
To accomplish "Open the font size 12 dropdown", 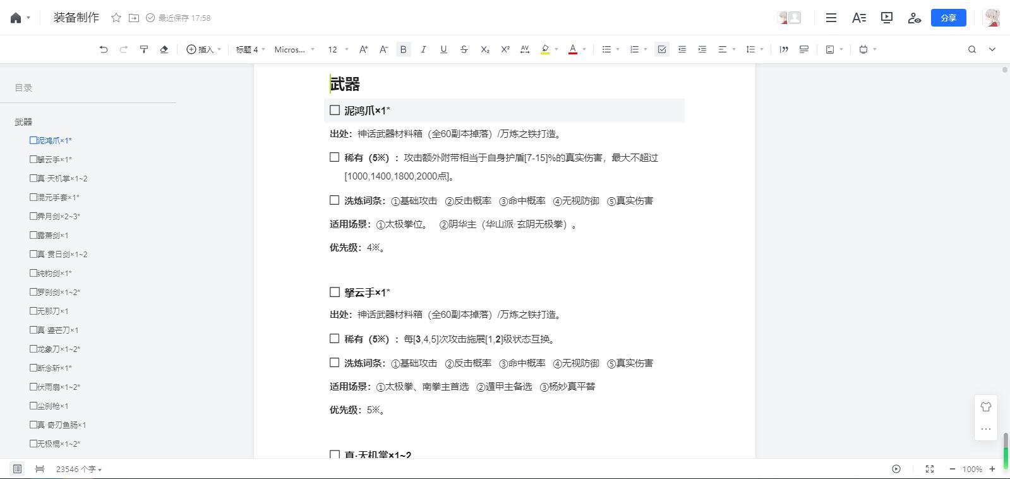I will coord(338,49).
